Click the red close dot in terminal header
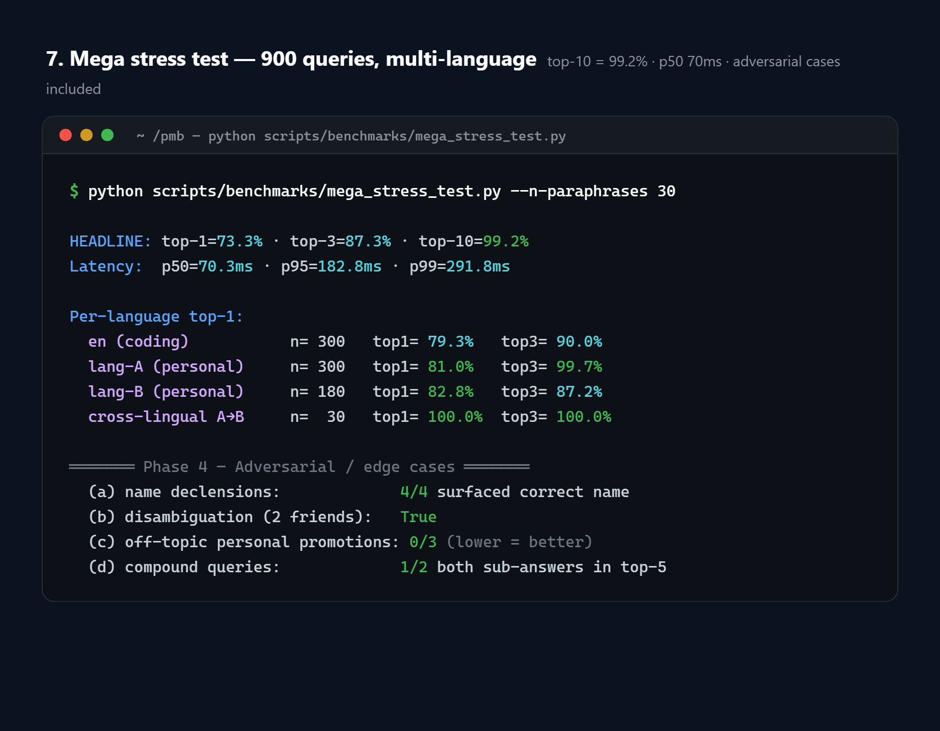 coord(66,135)
